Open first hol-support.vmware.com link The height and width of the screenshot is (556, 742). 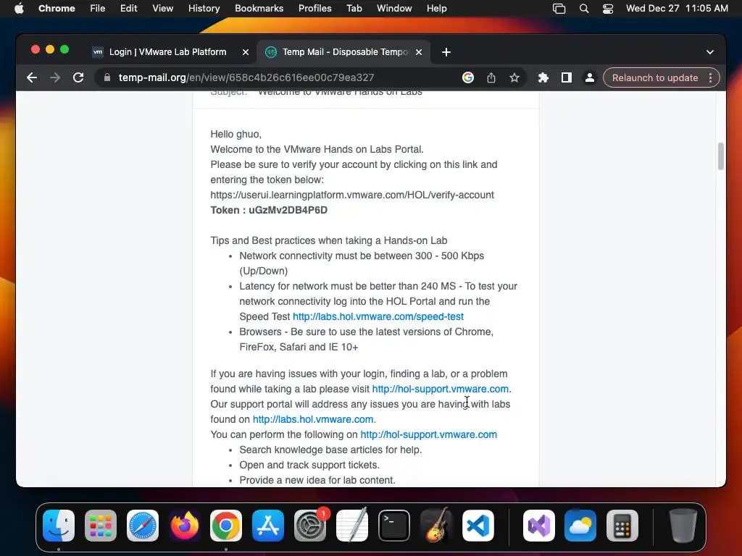(440, 389)
